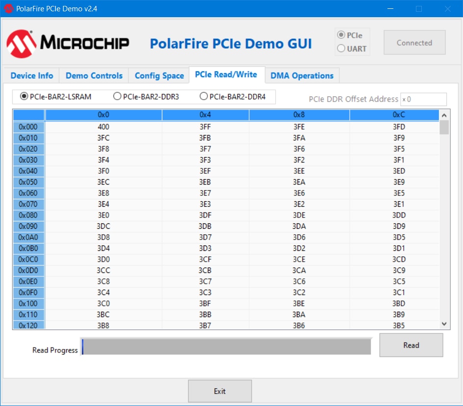Select the 0x0A0 row header
The height and width of the screenshot is (406, 463).
28,237
